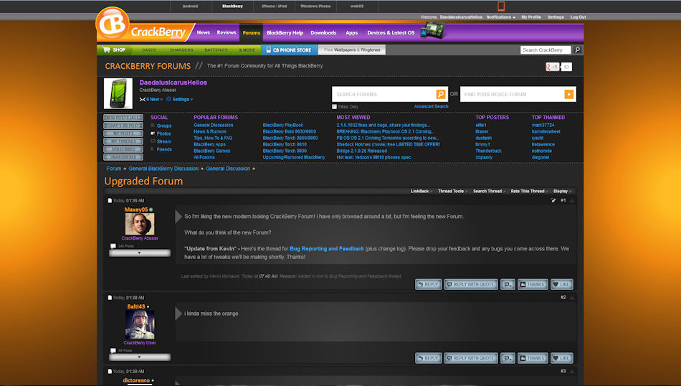Open the Thread Tools dropdown

click(452, 192)
